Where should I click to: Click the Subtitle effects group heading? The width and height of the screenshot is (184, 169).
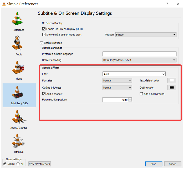pyautogui.click(x=50, y=68)
